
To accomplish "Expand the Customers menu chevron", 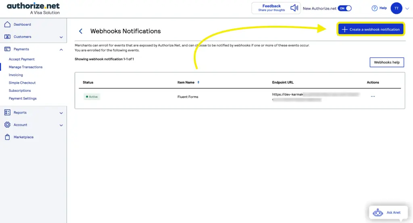I will point(61,37).
